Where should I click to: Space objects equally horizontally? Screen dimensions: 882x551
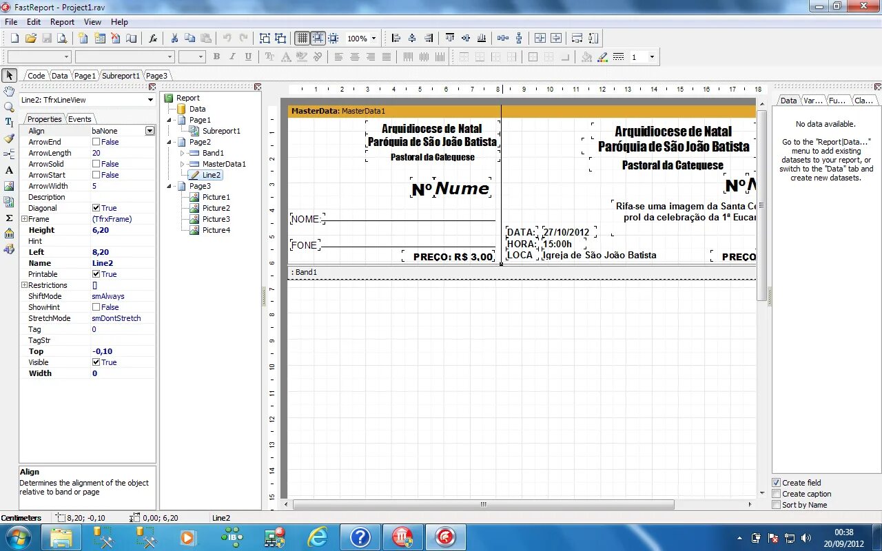(x=503, y=39)
